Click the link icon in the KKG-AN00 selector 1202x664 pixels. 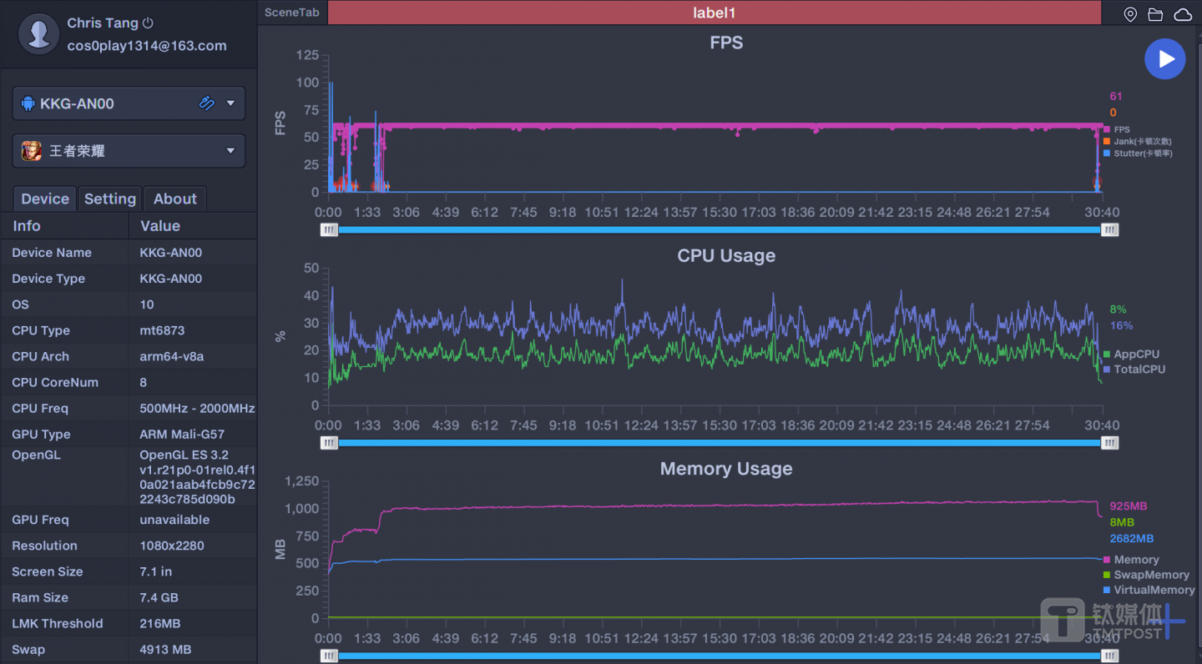pos(207,103)
